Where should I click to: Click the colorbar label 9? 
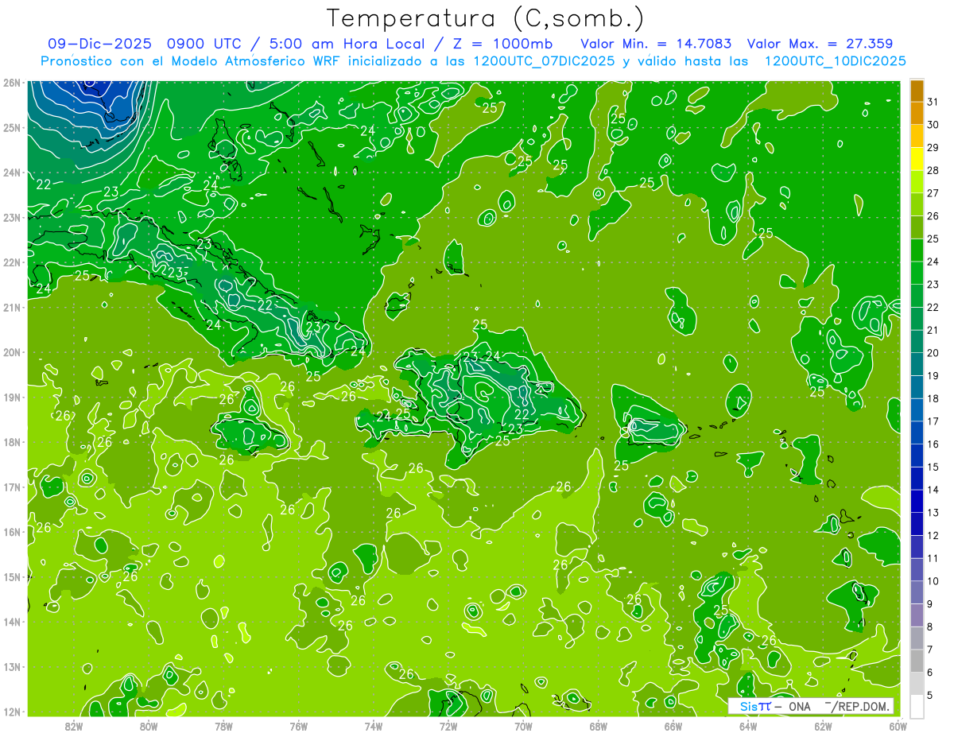pos(930,604)
